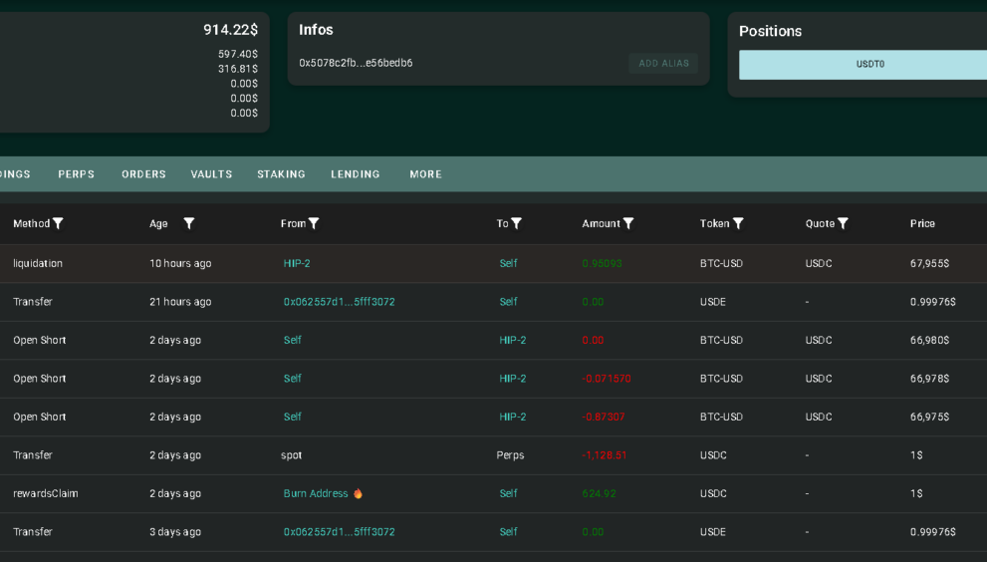Open the Token filter funnel
The height and width of the screenshot is (562, 987).
(738, 224)
